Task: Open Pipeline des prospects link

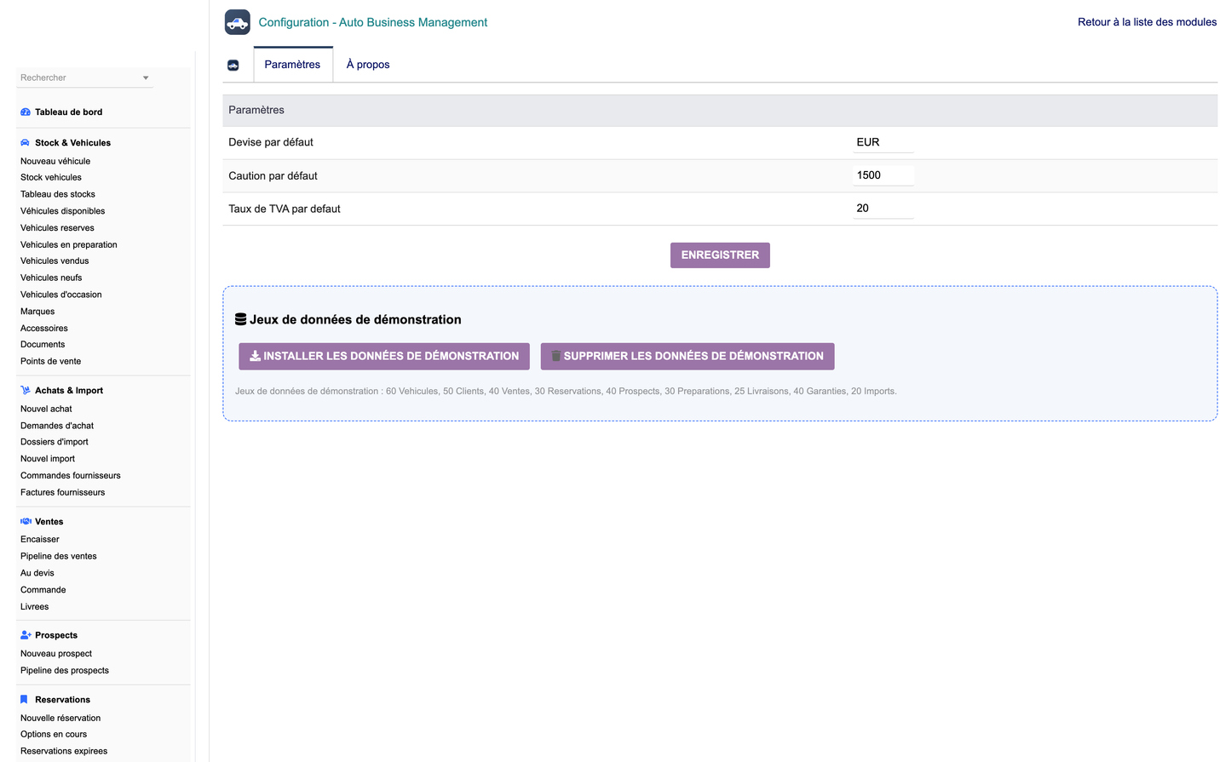Action: 65,671
